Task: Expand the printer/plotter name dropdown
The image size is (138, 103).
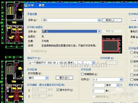Action: coord(71,31)
